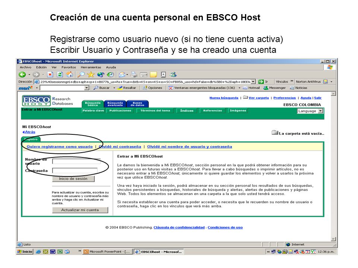Click the Inicio start button

pyautogui.click(x=25, y=252)
